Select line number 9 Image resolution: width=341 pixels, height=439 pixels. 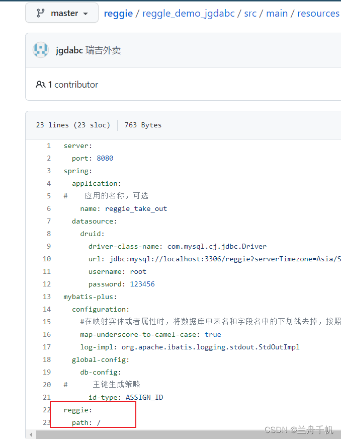[x=49, y=246]
